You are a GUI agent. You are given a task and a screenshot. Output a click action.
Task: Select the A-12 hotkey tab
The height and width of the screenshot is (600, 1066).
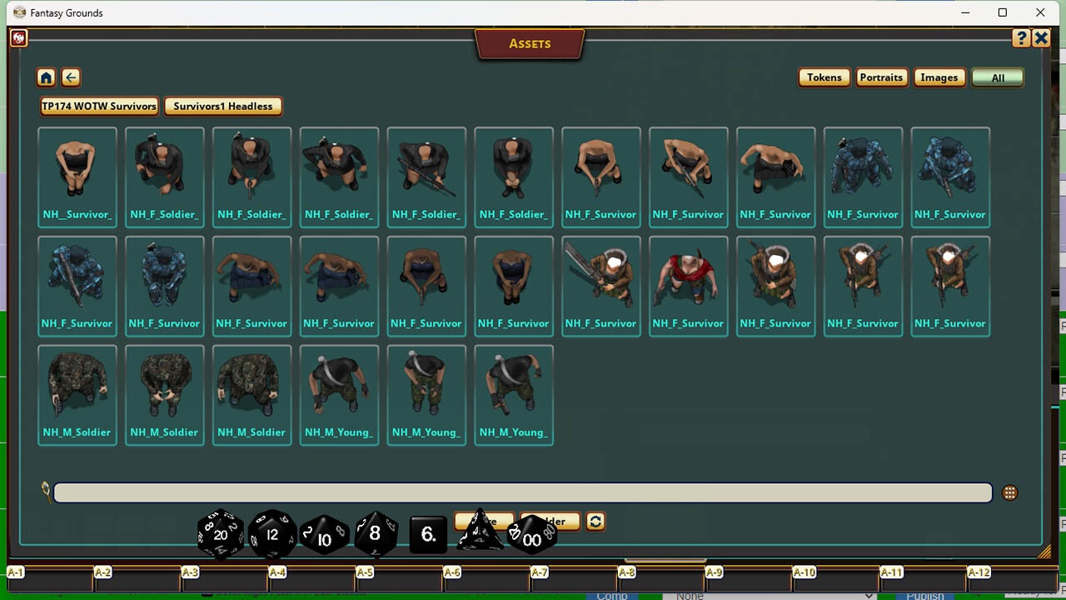pyautogui.click(x=979, y=572)
